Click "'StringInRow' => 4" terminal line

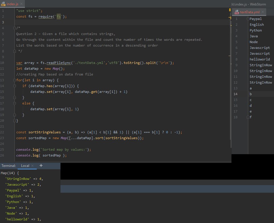pyautogui.click(x=24, y=179)
